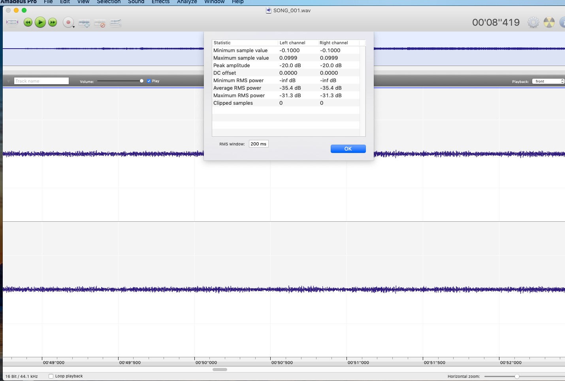
Task: Click OK to close statistics dialog
Action: (348, 149)
